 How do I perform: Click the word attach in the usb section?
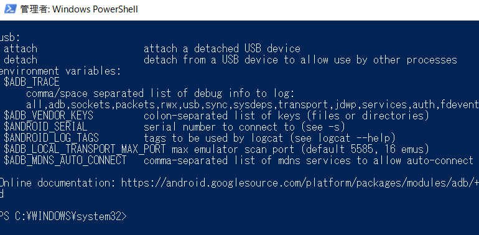(21, 48)
